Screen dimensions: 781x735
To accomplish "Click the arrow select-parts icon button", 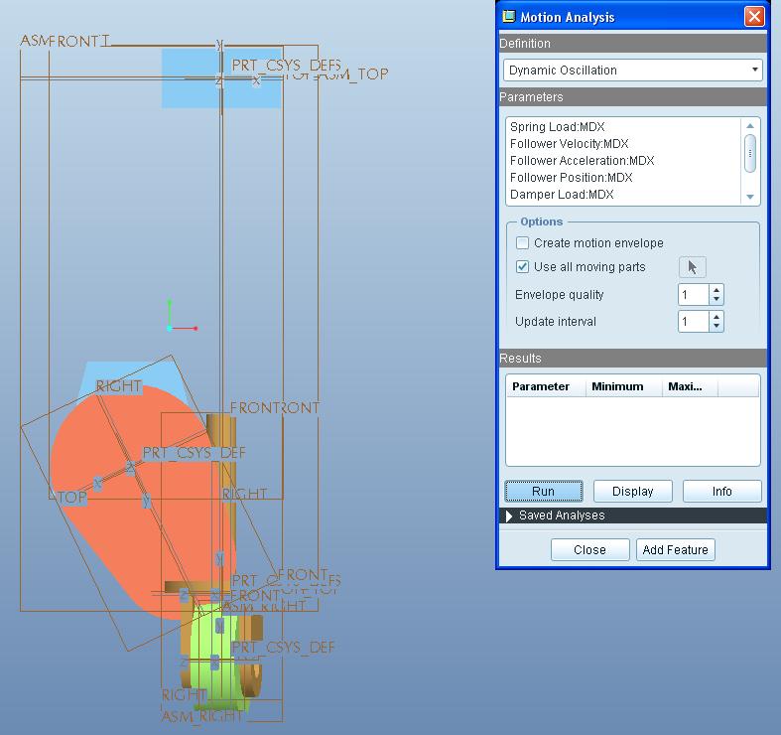I will (693, 267).
